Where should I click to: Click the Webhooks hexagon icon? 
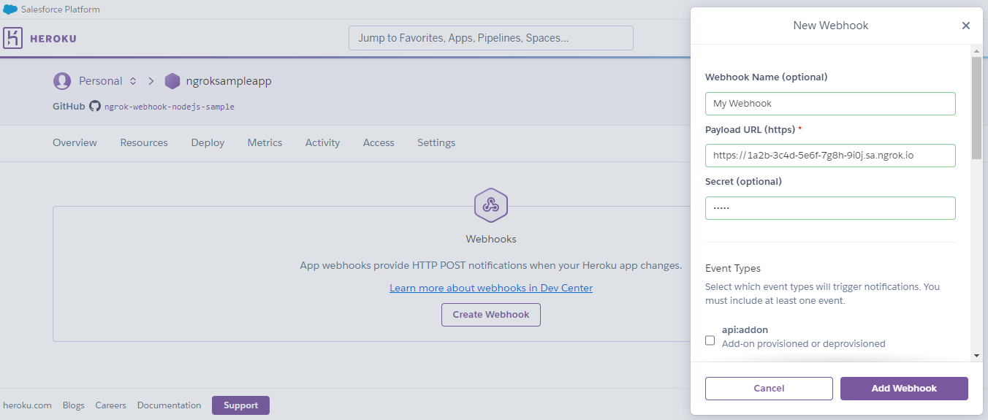(x=491, y=205)
